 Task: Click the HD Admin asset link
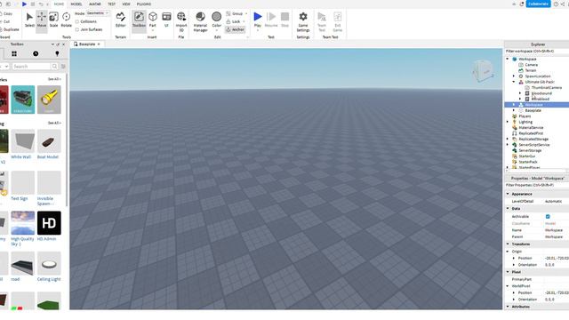coord(47,239)
